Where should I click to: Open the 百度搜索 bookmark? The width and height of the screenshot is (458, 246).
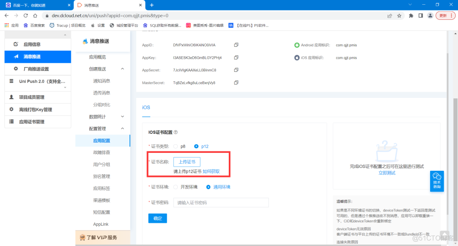(x=34, y=26)
